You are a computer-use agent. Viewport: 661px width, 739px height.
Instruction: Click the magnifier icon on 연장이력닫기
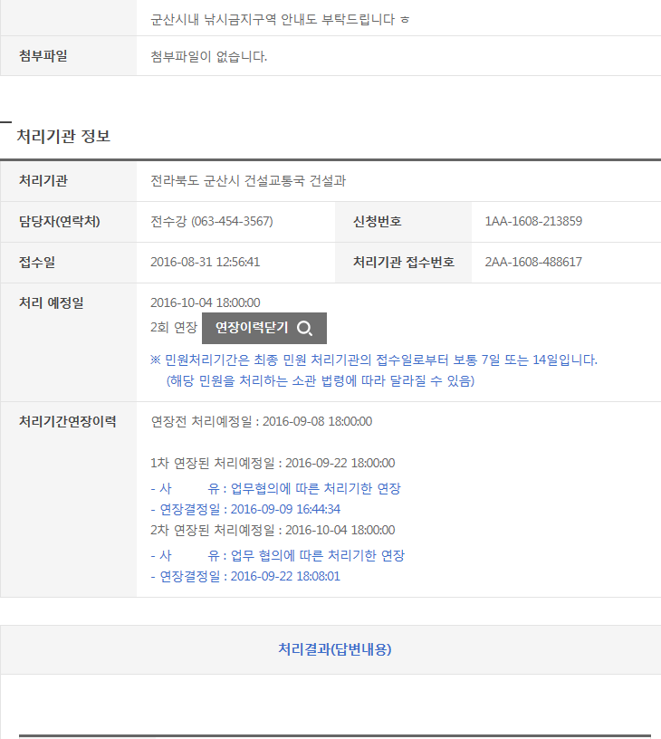tap(305, 328)
